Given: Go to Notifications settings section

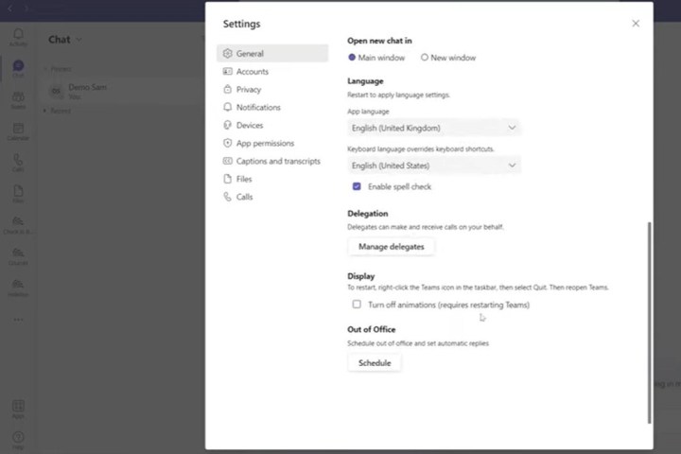Looking at the screenshot, I should 258,108.
